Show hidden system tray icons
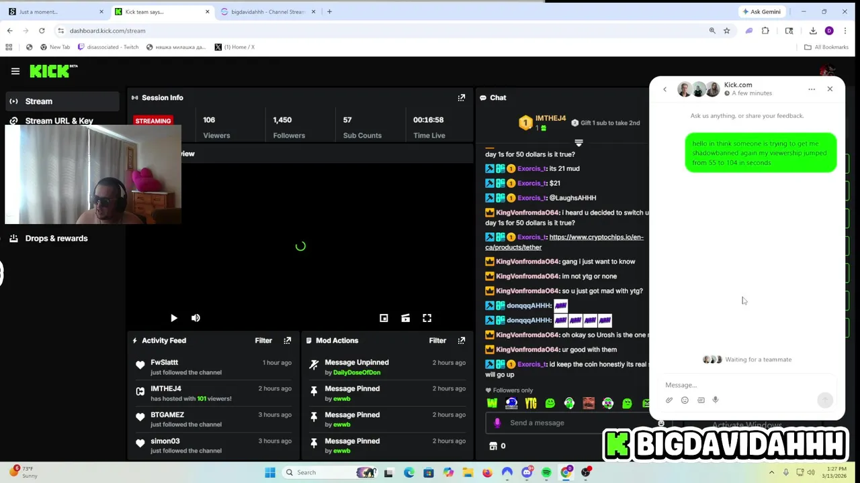 point(771,472)
